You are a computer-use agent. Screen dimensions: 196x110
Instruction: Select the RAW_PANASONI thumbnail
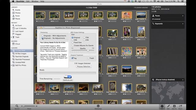point(126,69)
